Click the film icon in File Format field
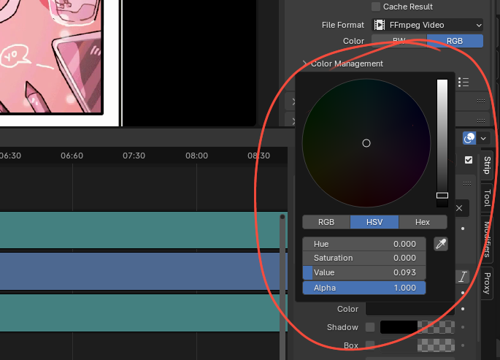The height and width of the screenshot is (360, 500). (x=380, y=25)
